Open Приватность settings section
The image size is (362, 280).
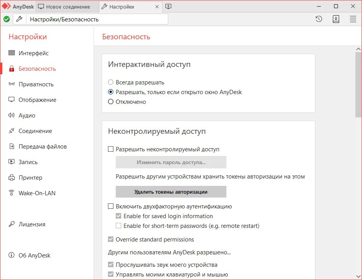point(36,84)
